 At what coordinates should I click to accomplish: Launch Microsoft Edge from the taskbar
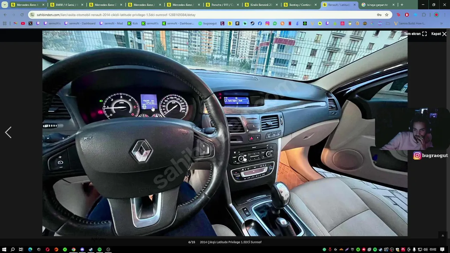[30, 249]
